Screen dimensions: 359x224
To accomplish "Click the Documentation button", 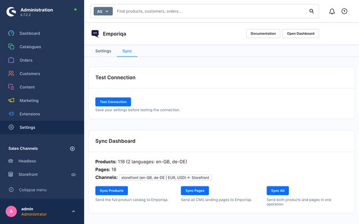I will [263, 34].
